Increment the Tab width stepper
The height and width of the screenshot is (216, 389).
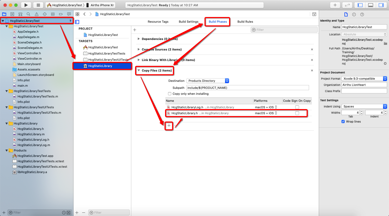(x=361, y=111)
